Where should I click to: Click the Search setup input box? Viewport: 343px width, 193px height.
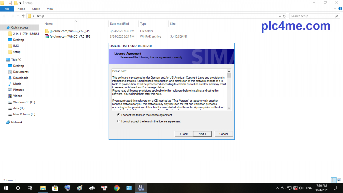point(312,16)
